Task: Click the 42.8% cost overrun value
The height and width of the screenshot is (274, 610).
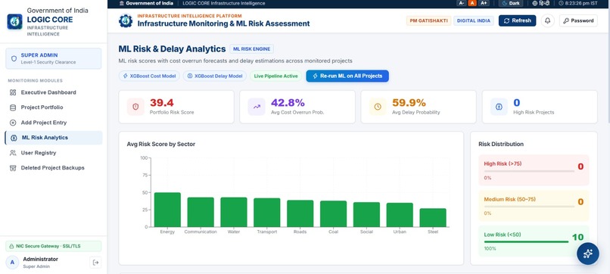Action: pyautogui.click(x=288, y=103)
